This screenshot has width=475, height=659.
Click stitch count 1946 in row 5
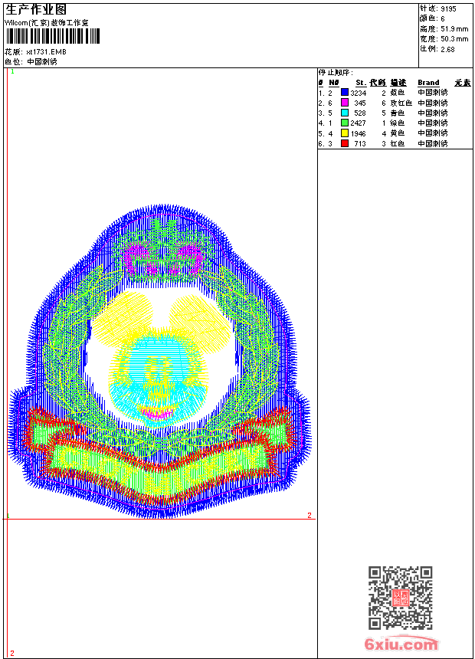point(358,133)
